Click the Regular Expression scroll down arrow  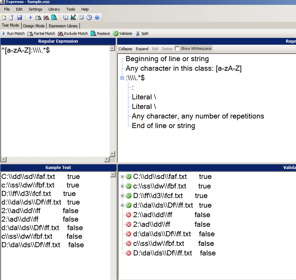coord(112,154)
